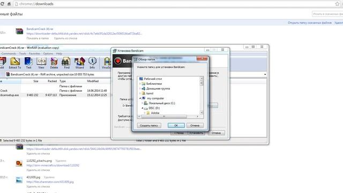Expand the Библиотеки tree node arrow
343x193 pixels.
coord(140,84)
